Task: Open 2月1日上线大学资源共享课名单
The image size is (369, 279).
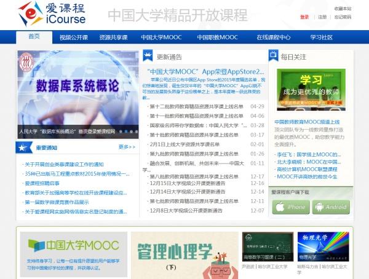Action: (x=184, y=144)
